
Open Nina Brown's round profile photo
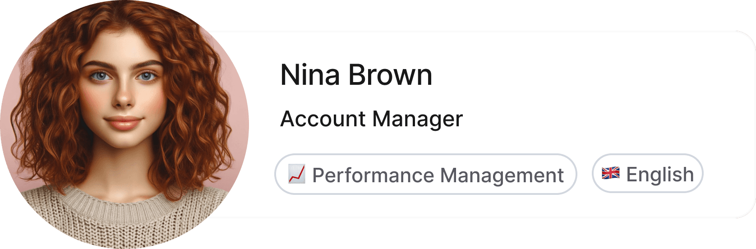pos(124,124)
